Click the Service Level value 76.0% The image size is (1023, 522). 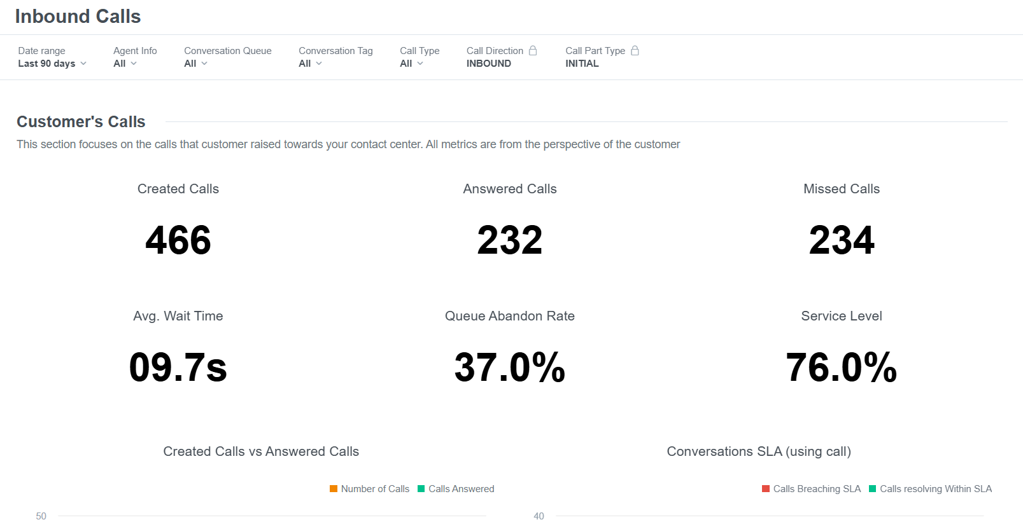coord(842,367)
